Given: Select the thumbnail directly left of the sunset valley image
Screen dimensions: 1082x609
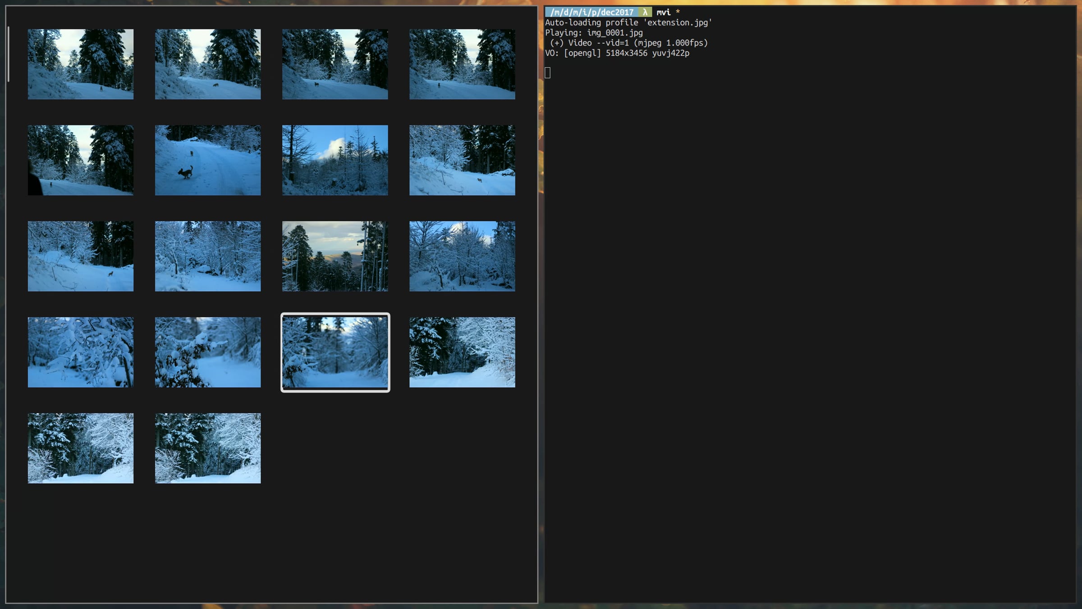Looking at the screenshot, I should [x=208, y=256].
